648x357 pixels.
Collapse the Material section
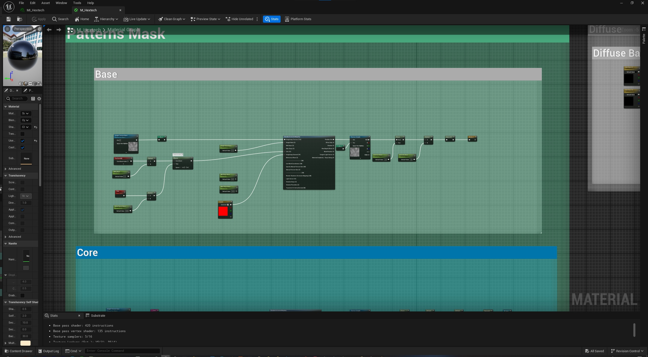point(6,107)
